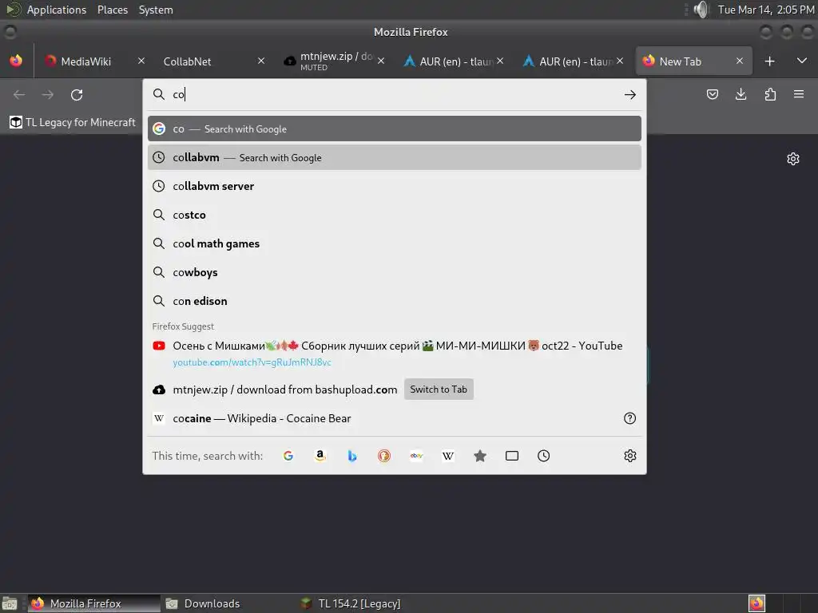The height and width of the screenshot is (613, 818).
Task: Select the second AUR (en) tab
Action: point(568,61)
